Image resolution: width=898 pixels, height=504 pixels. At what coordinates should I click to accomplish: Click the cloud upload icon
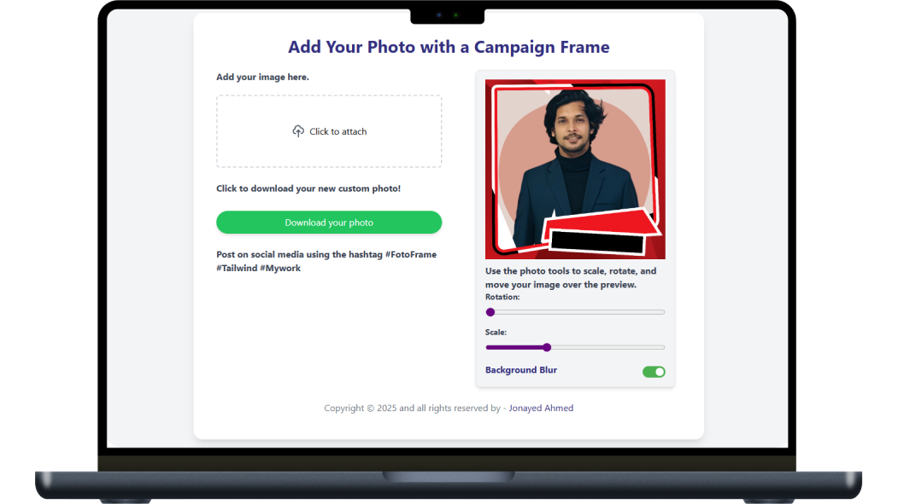coord(298,131)
